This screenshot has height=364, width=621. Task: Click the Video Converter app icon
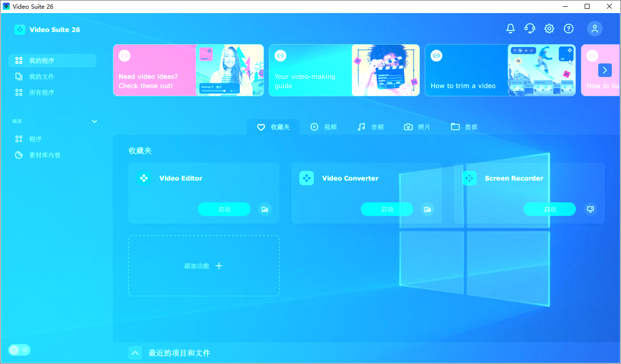click(x=307, y=178)
